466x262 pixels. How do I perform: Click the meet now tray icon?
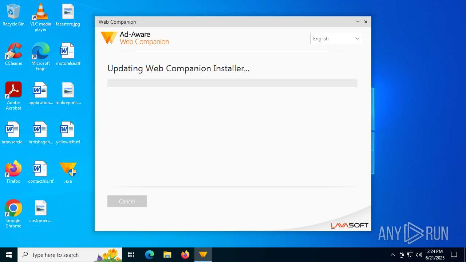click(x=402, y=255)
